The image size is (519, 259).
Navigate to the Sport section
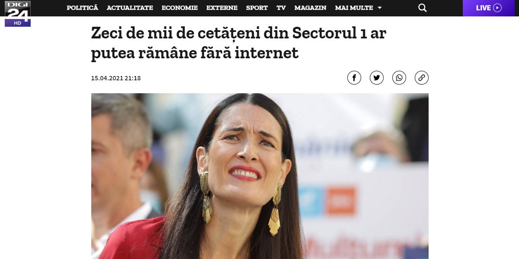pyautogui.click(x=257, y=8)
